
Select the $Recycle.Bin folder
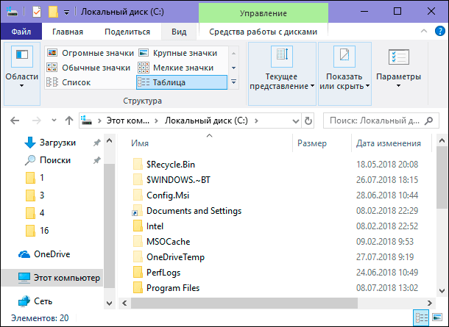pyautogui.click(x=164, y=165)
